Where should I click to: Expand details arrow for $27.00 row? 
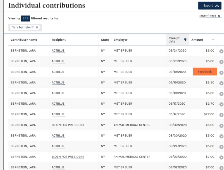[221, 115]
